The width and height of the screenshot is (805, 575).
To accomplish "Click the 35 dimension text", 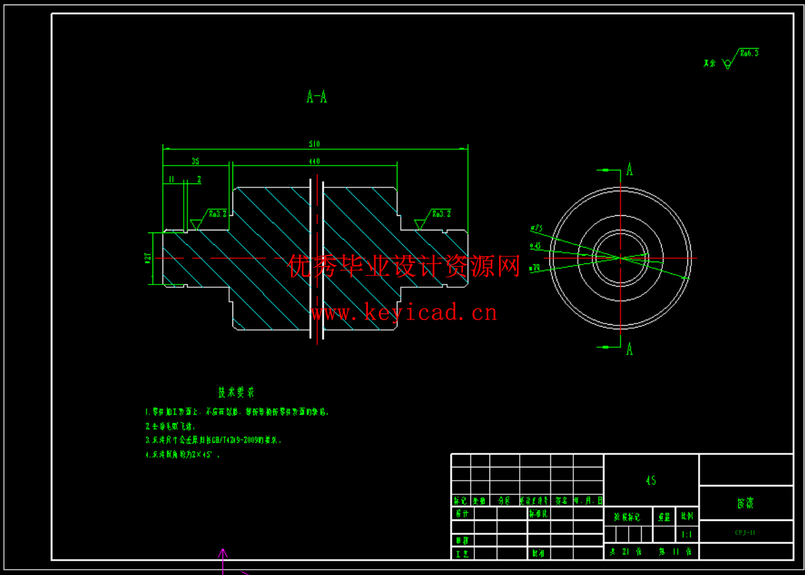I will pos(195,161).
